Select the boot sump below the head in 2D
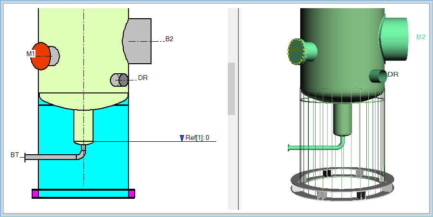 coord(83,126)
